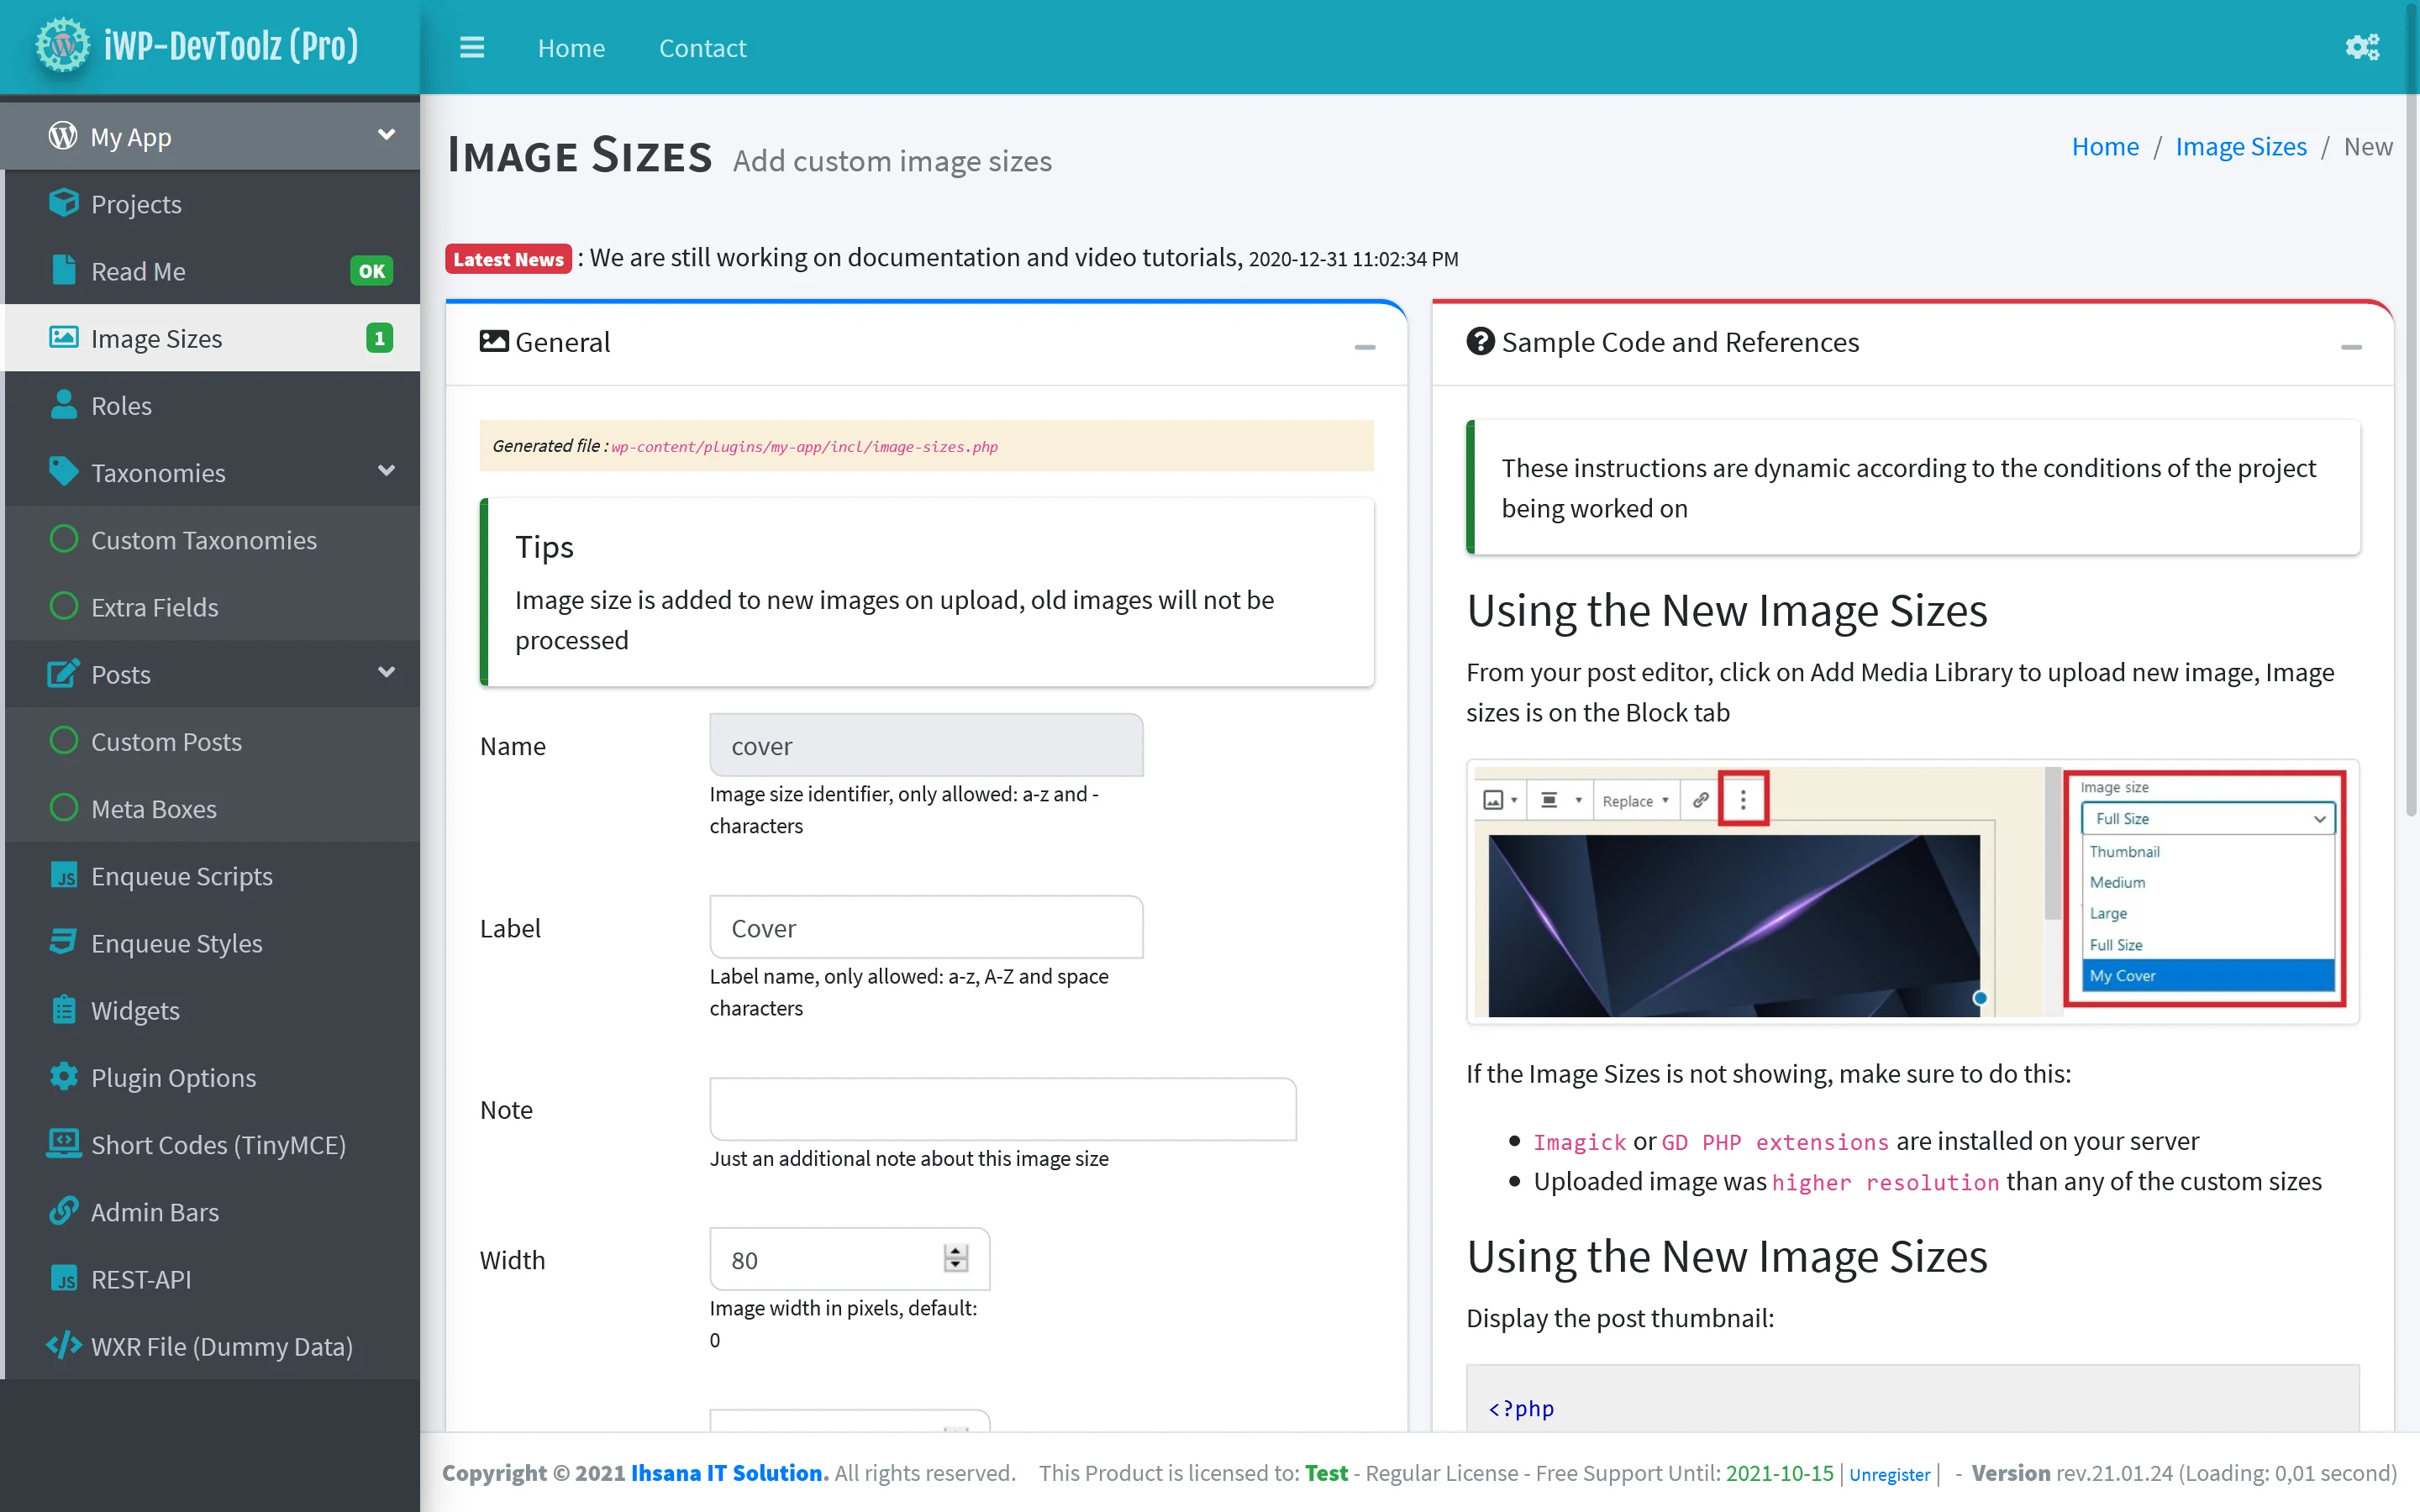2420x1512 pixels.
Task: Click the generated file path image-sizes.php
Action: tap(804, 447)
